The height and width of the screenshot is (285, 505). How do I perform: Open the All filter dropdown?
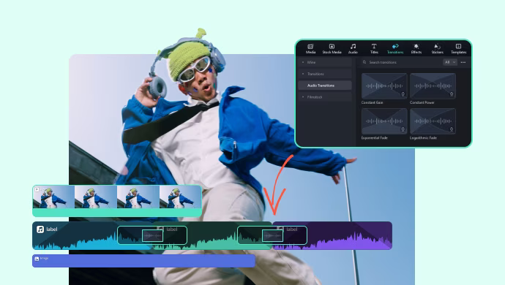click(450, 62)
